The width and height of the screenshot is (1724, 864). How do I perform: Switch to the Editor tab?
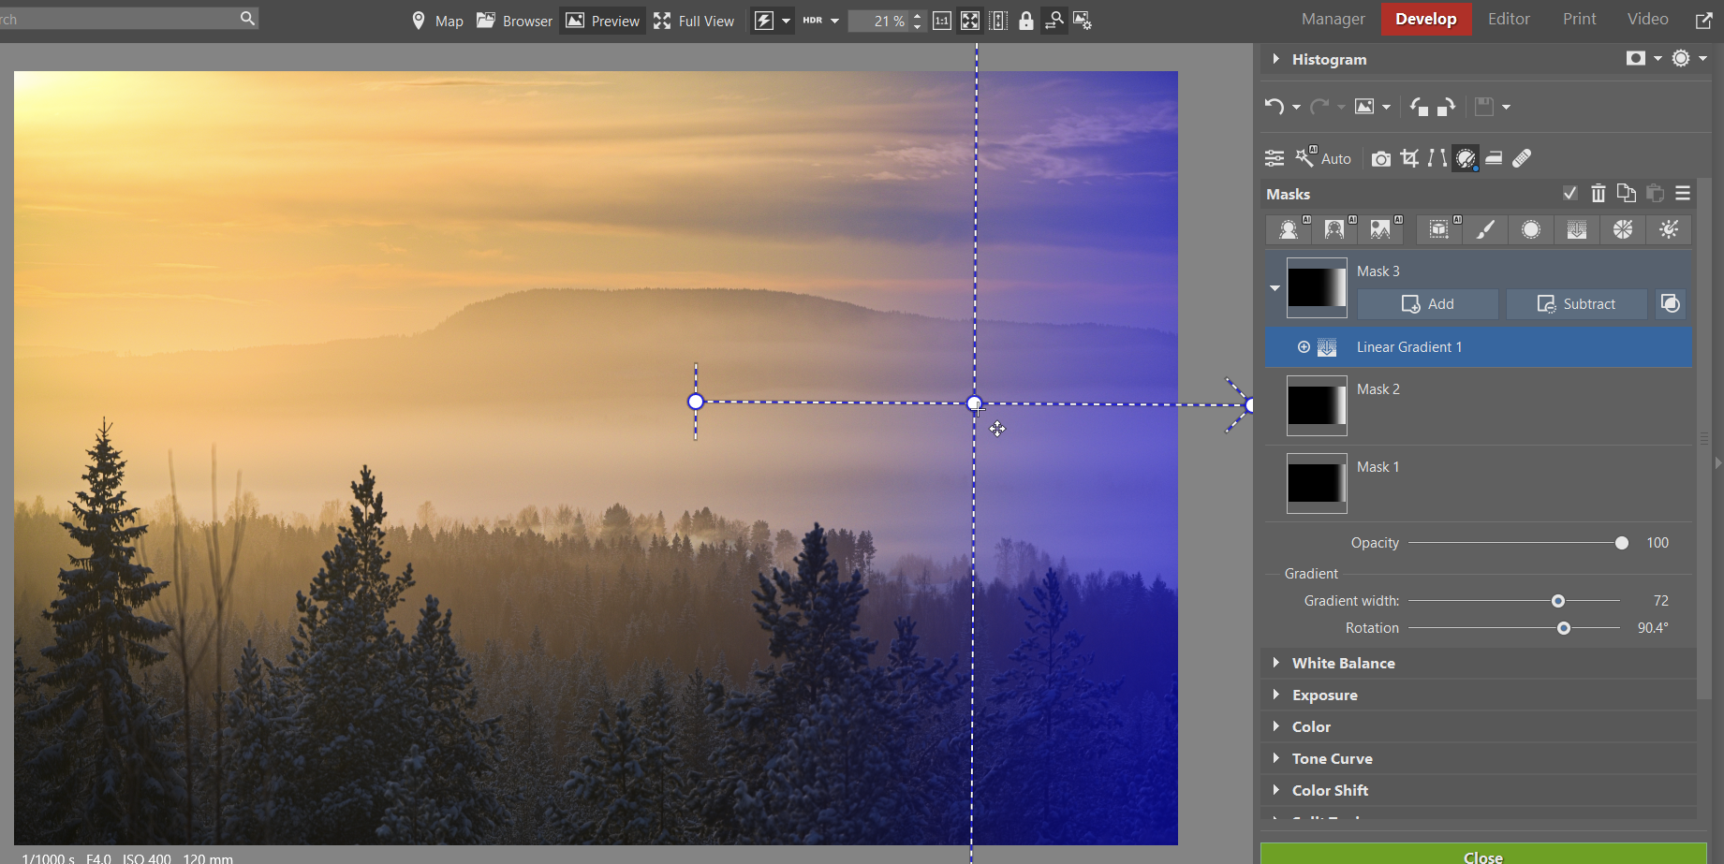pyautogui.click(x=1509, y=19)
